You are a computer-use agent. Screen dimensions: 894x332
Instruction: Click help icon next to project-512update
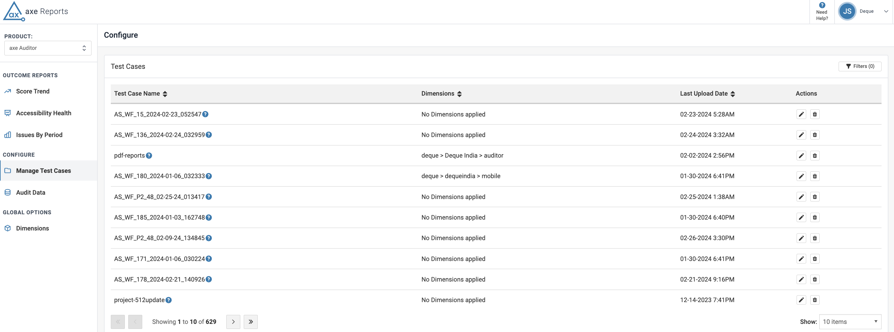coord(169,300)
